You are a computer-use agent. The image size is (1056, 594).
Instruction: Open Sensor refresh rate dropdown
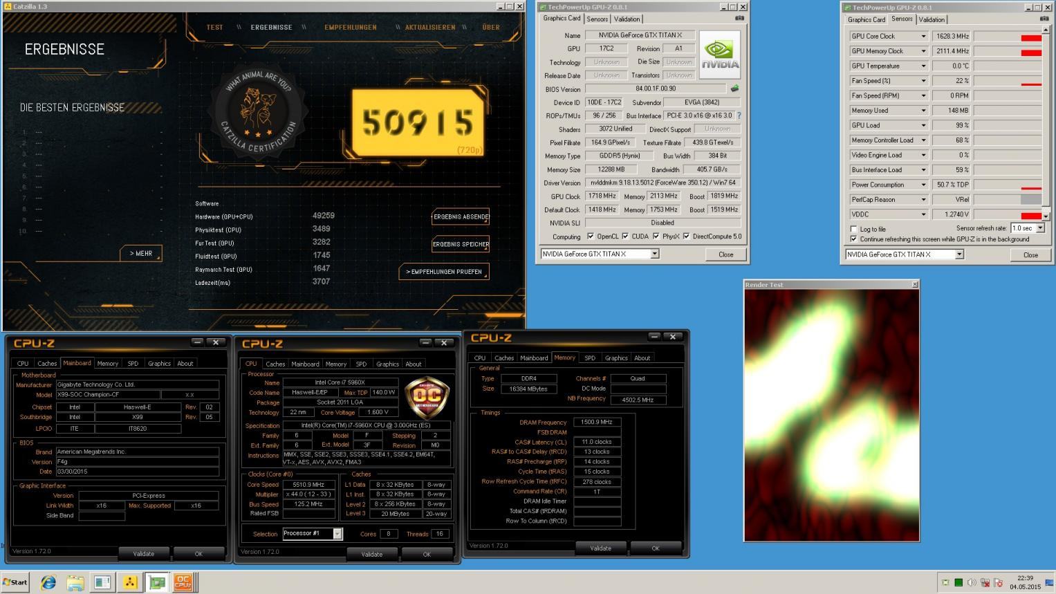pos(1040,228)
